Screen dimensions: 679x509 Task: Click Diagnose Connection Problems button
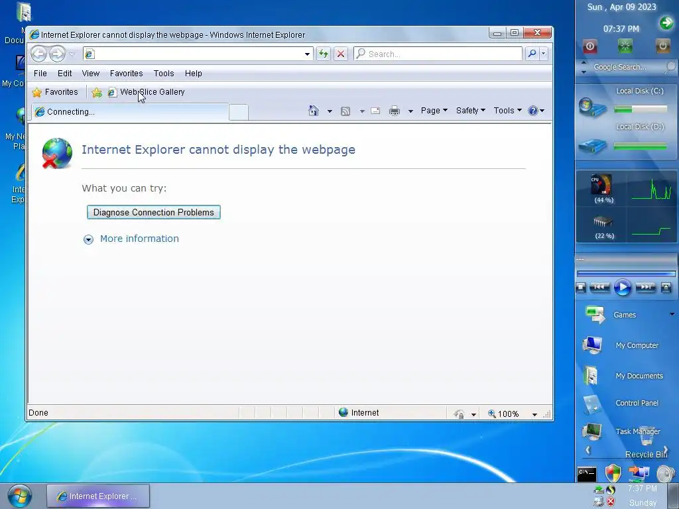point(154,213)
